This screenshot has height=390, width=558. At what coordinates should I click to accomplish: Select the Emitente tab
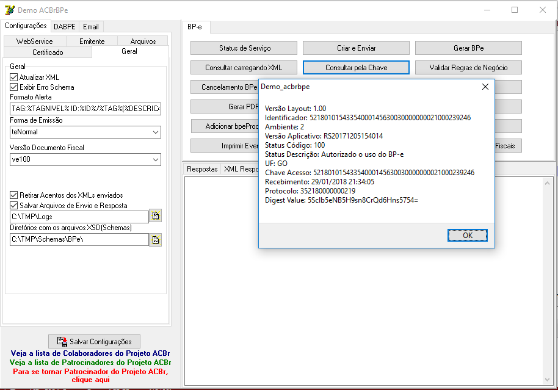coord(92,42)
